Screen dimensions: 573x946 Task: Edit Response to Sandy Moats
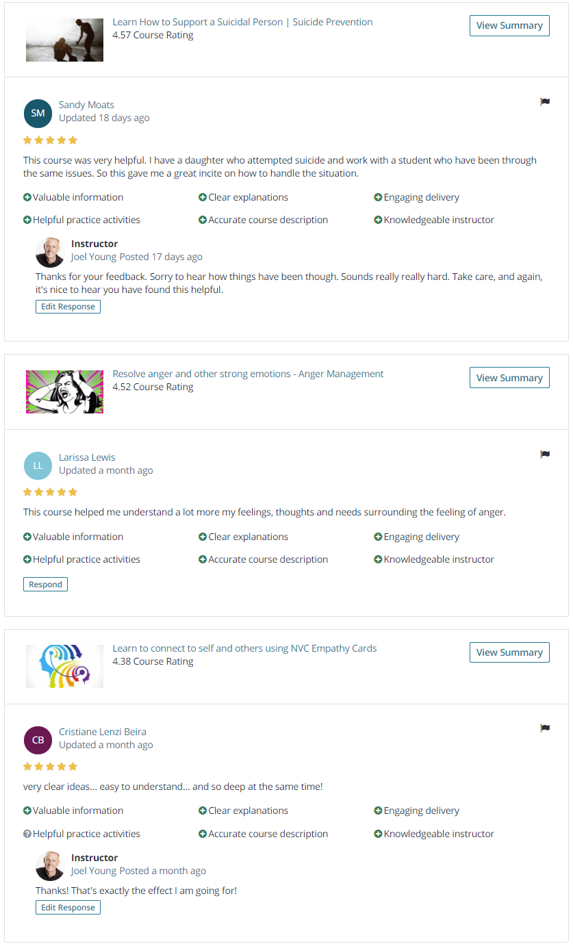pos(68,307)
